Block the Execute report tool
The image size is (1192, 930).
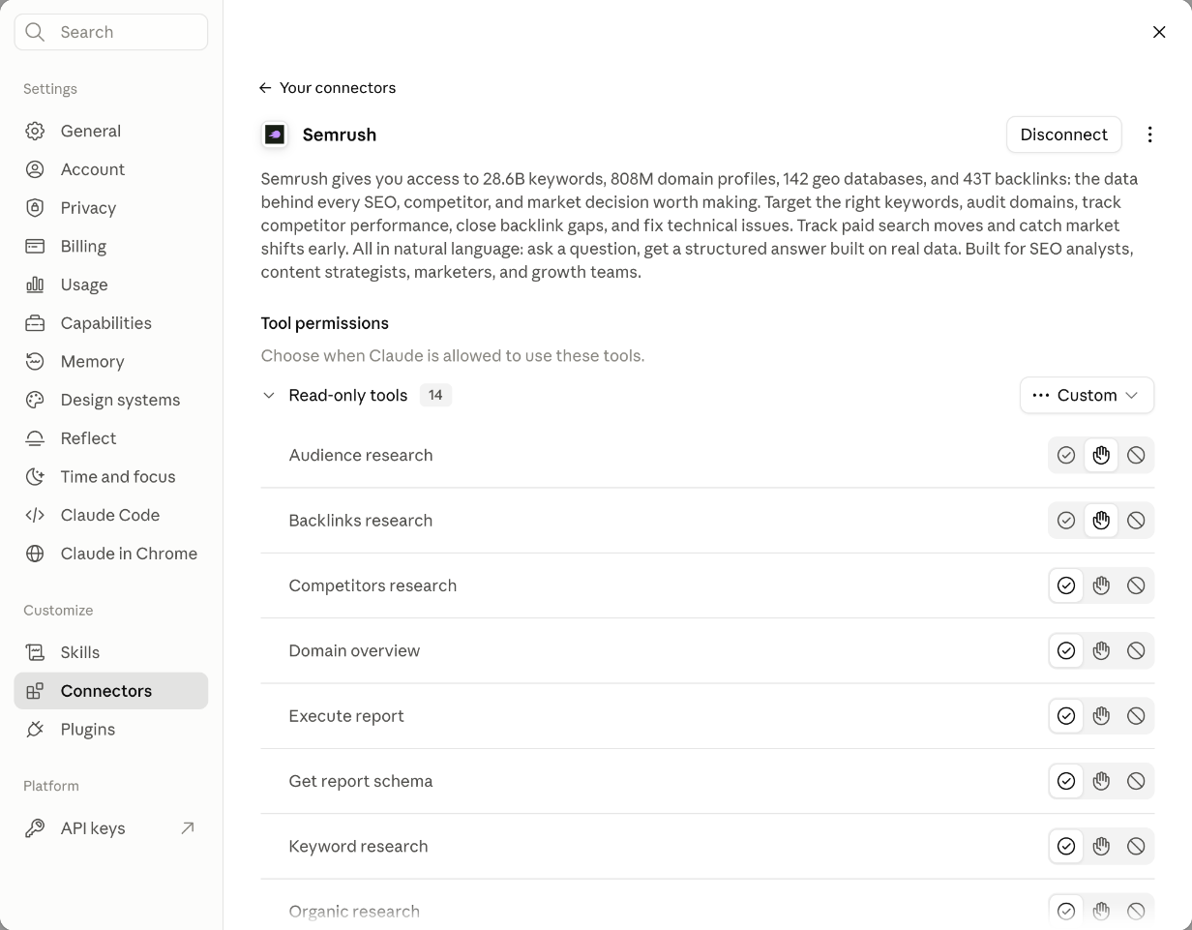tap(1136, 716)
